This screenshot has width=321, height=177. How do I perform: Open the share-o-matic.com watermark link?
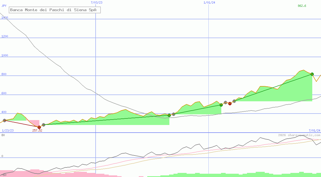[299, 135]
